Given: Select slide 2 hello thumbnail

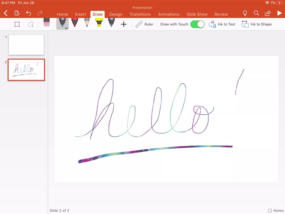Looking at the screenshot, I should pos(26,70).
